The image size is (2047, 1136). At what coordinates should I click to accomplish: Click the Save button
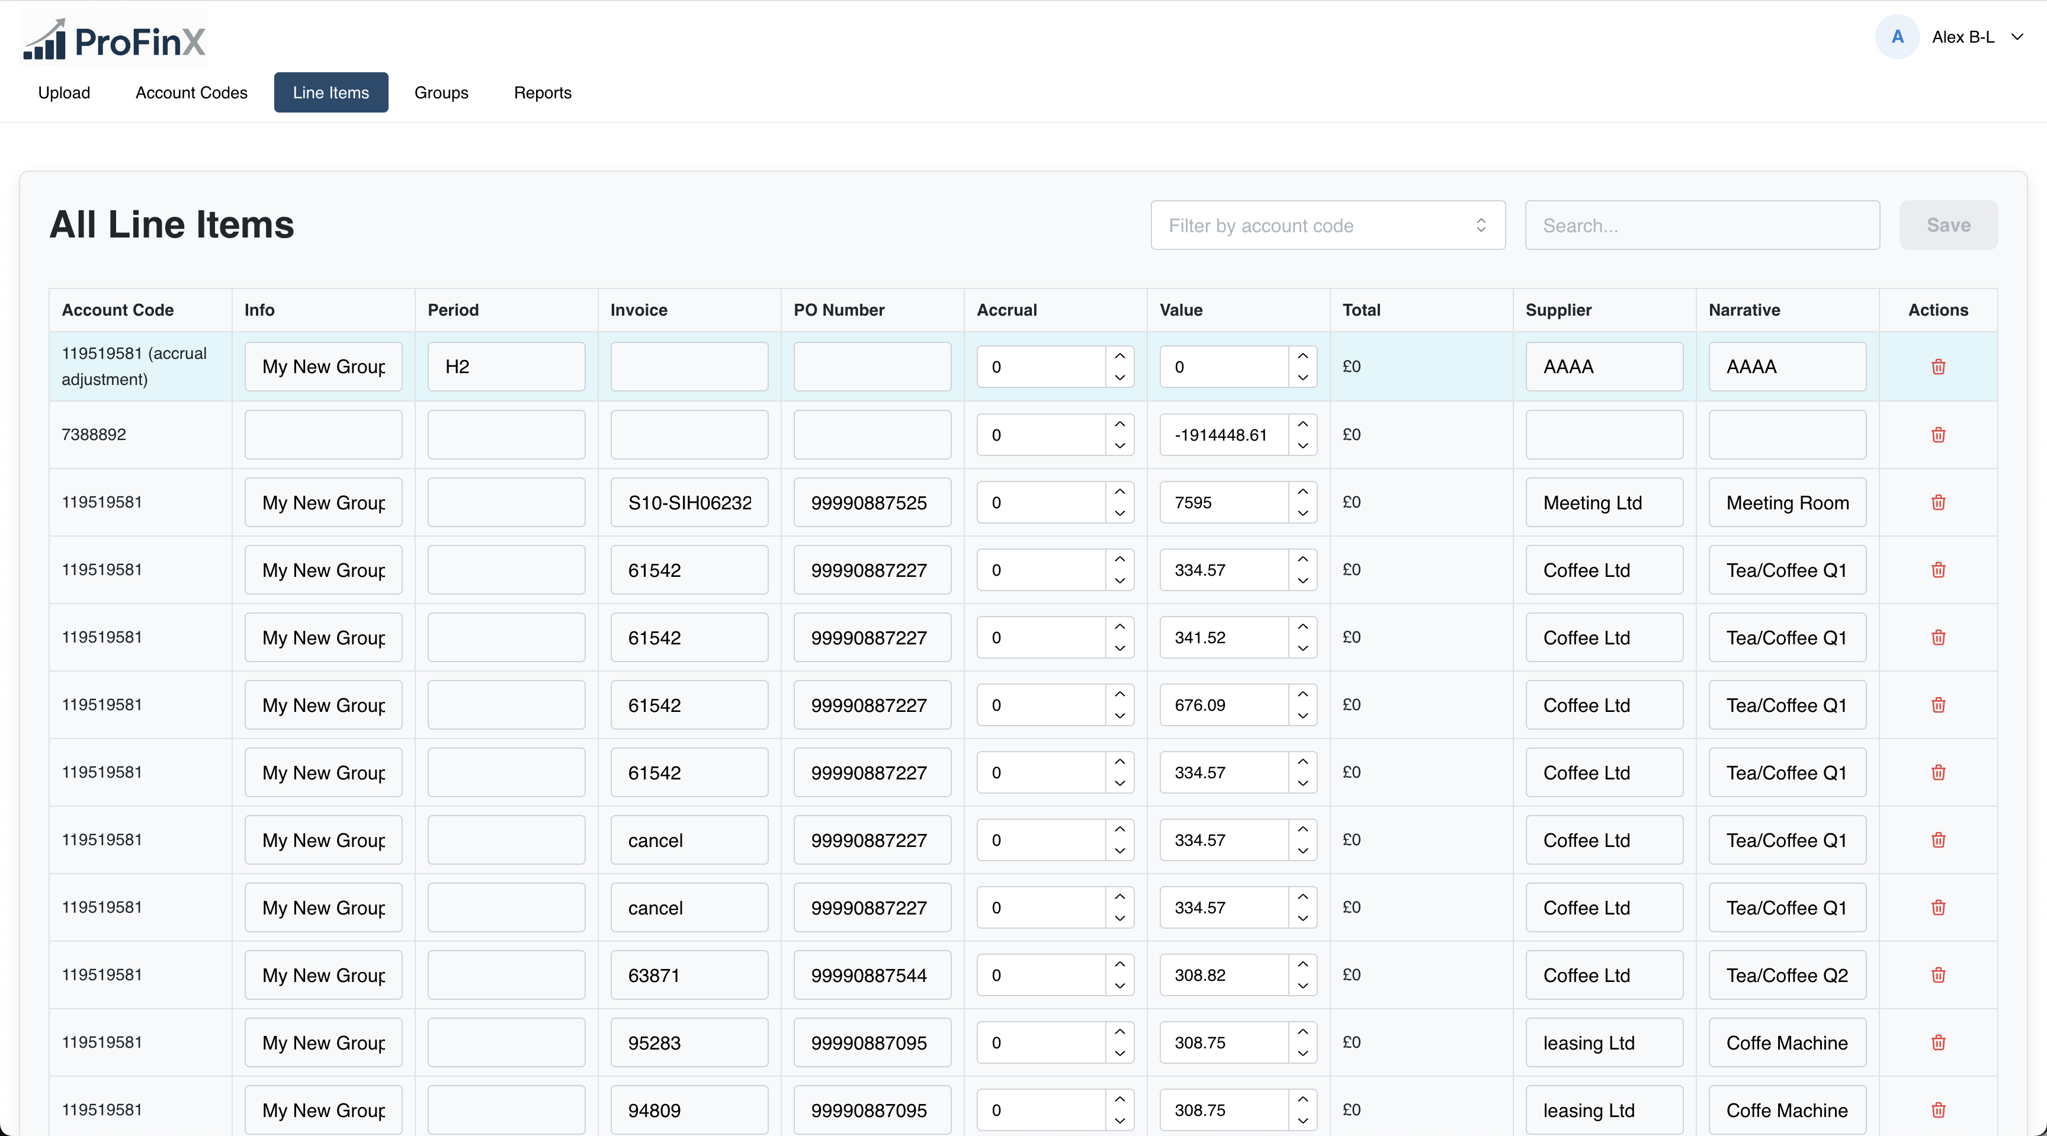click(1947, 225)
